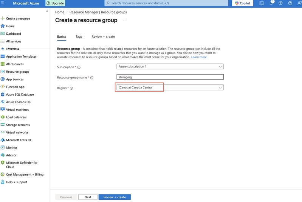Switch to the Review + create tab
The image size is (302, 202).
click(103, 37)
